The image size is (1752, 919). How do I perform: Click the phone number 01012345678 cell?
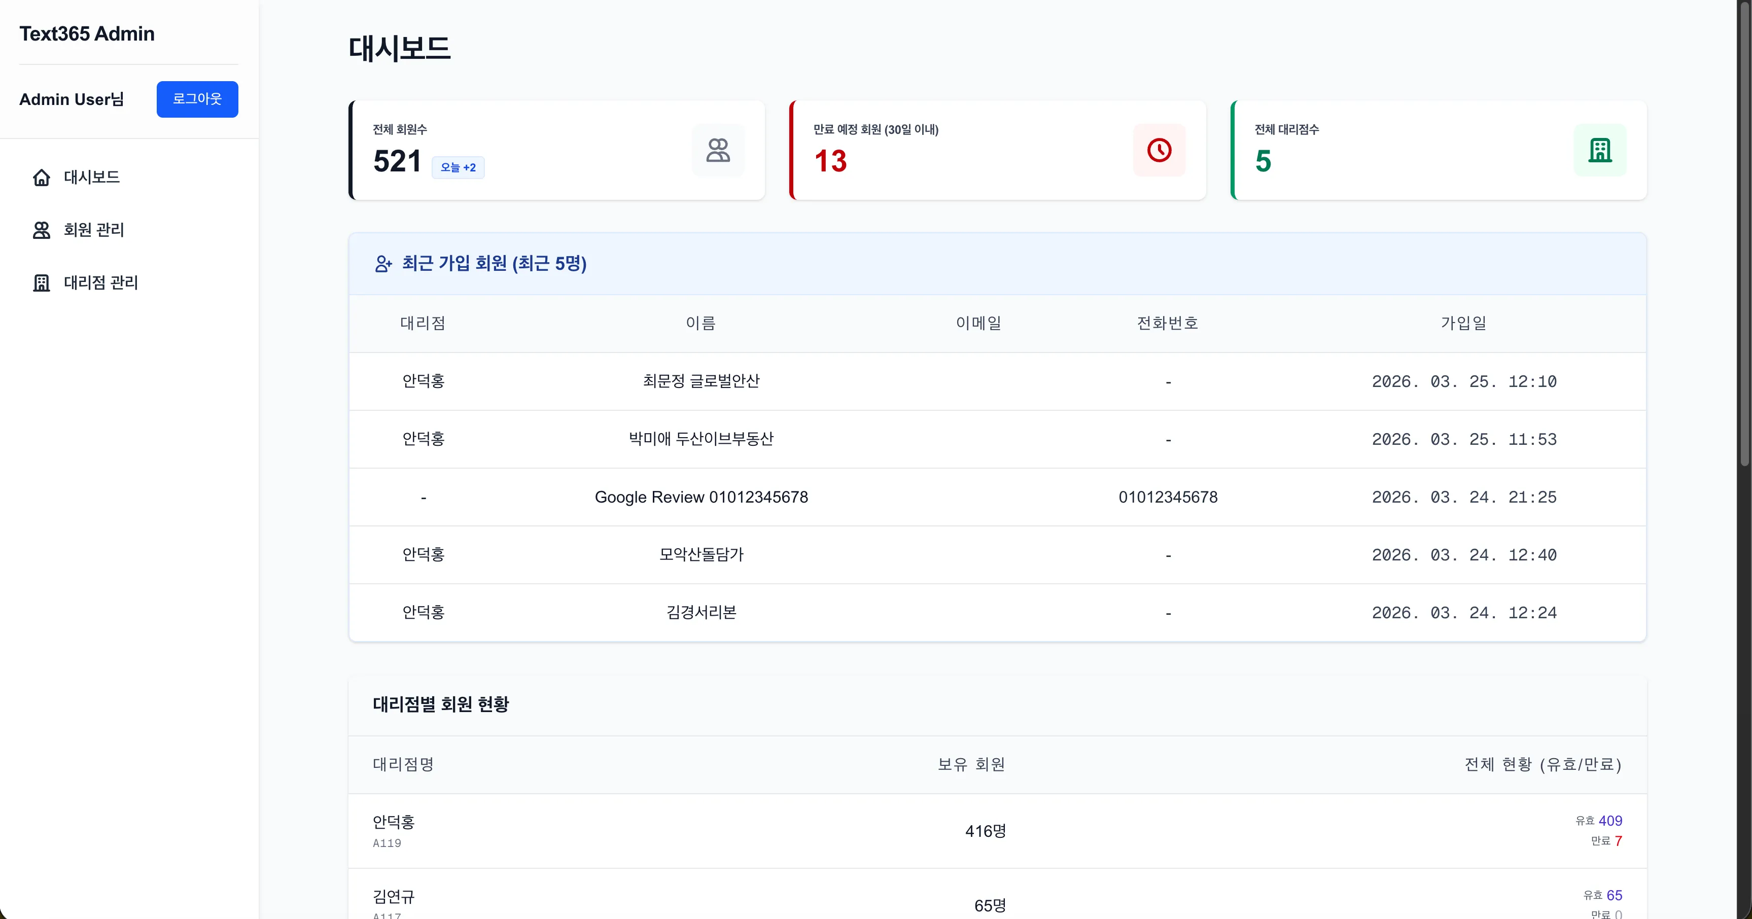click(1168, 497)
